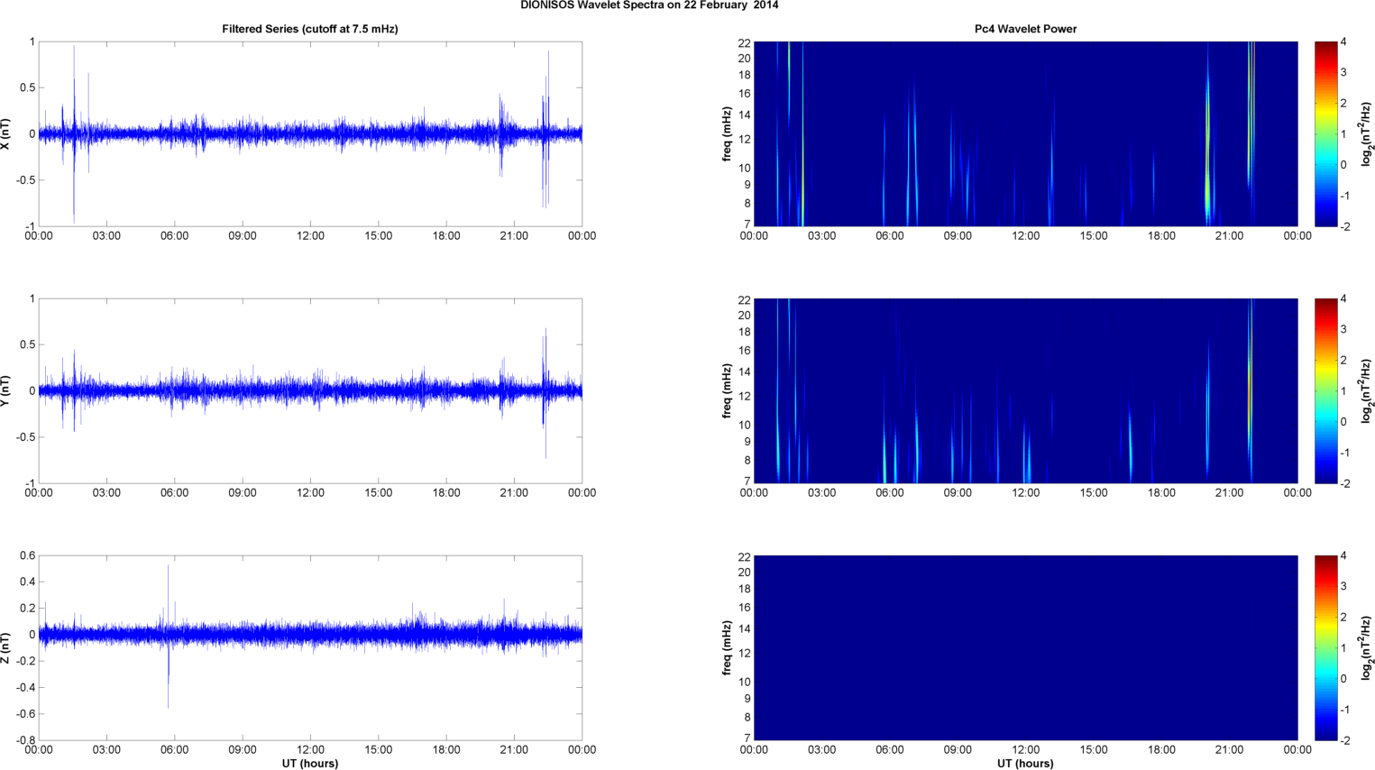Click the 'Y (nT)' axis label
The image size is (1375, 770).
tap(6, 390)
